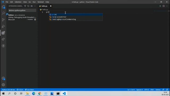Change encoding via UTF-8 status item

(146, 90)
